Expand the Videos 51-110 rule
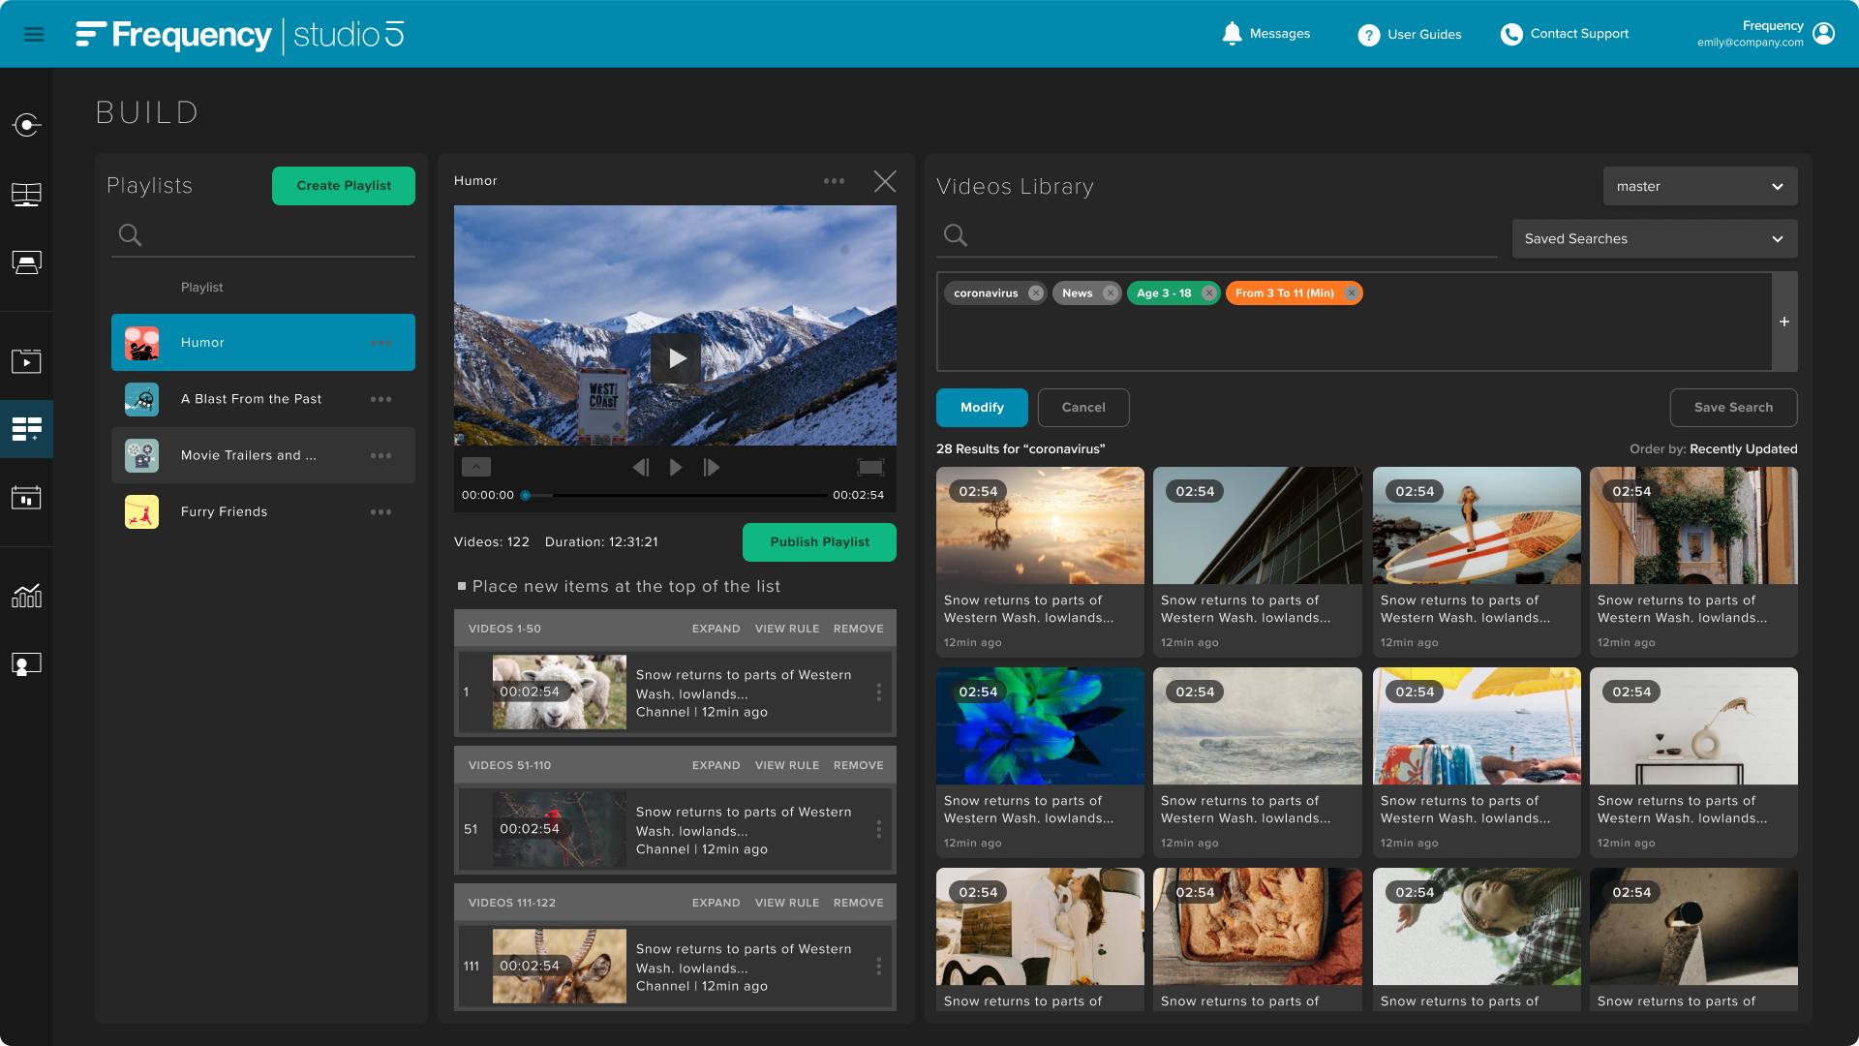 pos(716,765)
